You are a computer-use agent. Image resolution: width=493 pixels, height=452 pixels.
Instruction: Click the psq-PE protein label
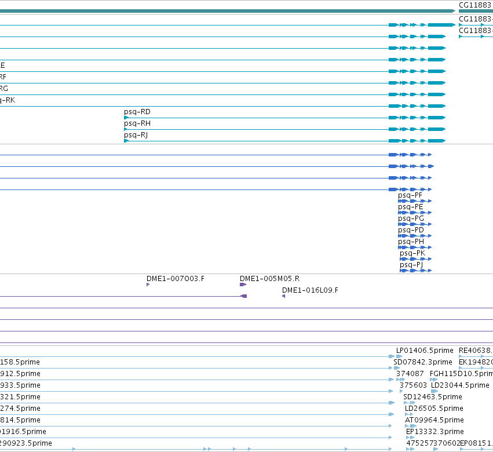(x=410, y=207)
